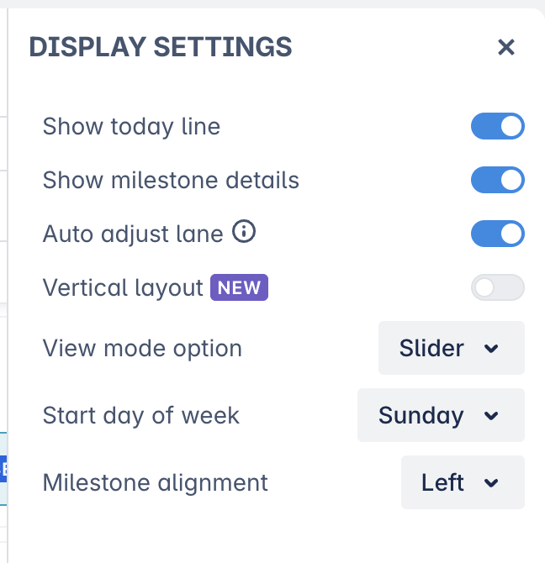Open the Left milestone alignment dropdown

point(462,482)
